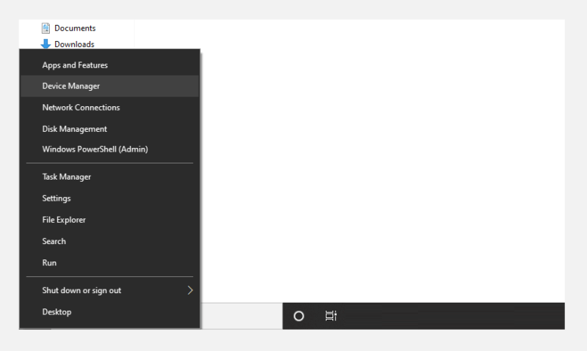
Task: Select Desktop at the menu bottom
Action: coord(109,311)
